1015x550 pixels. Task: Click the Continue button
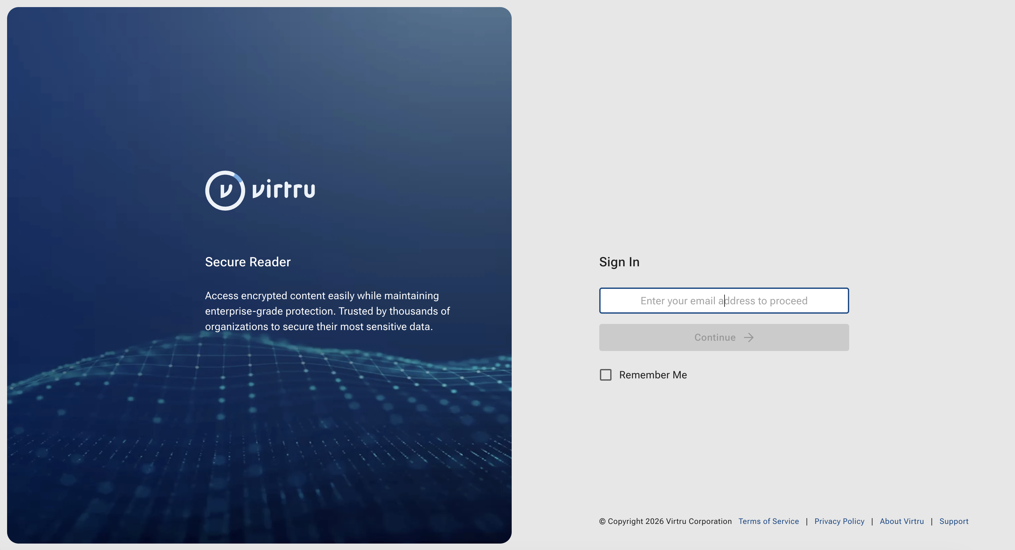724,337
